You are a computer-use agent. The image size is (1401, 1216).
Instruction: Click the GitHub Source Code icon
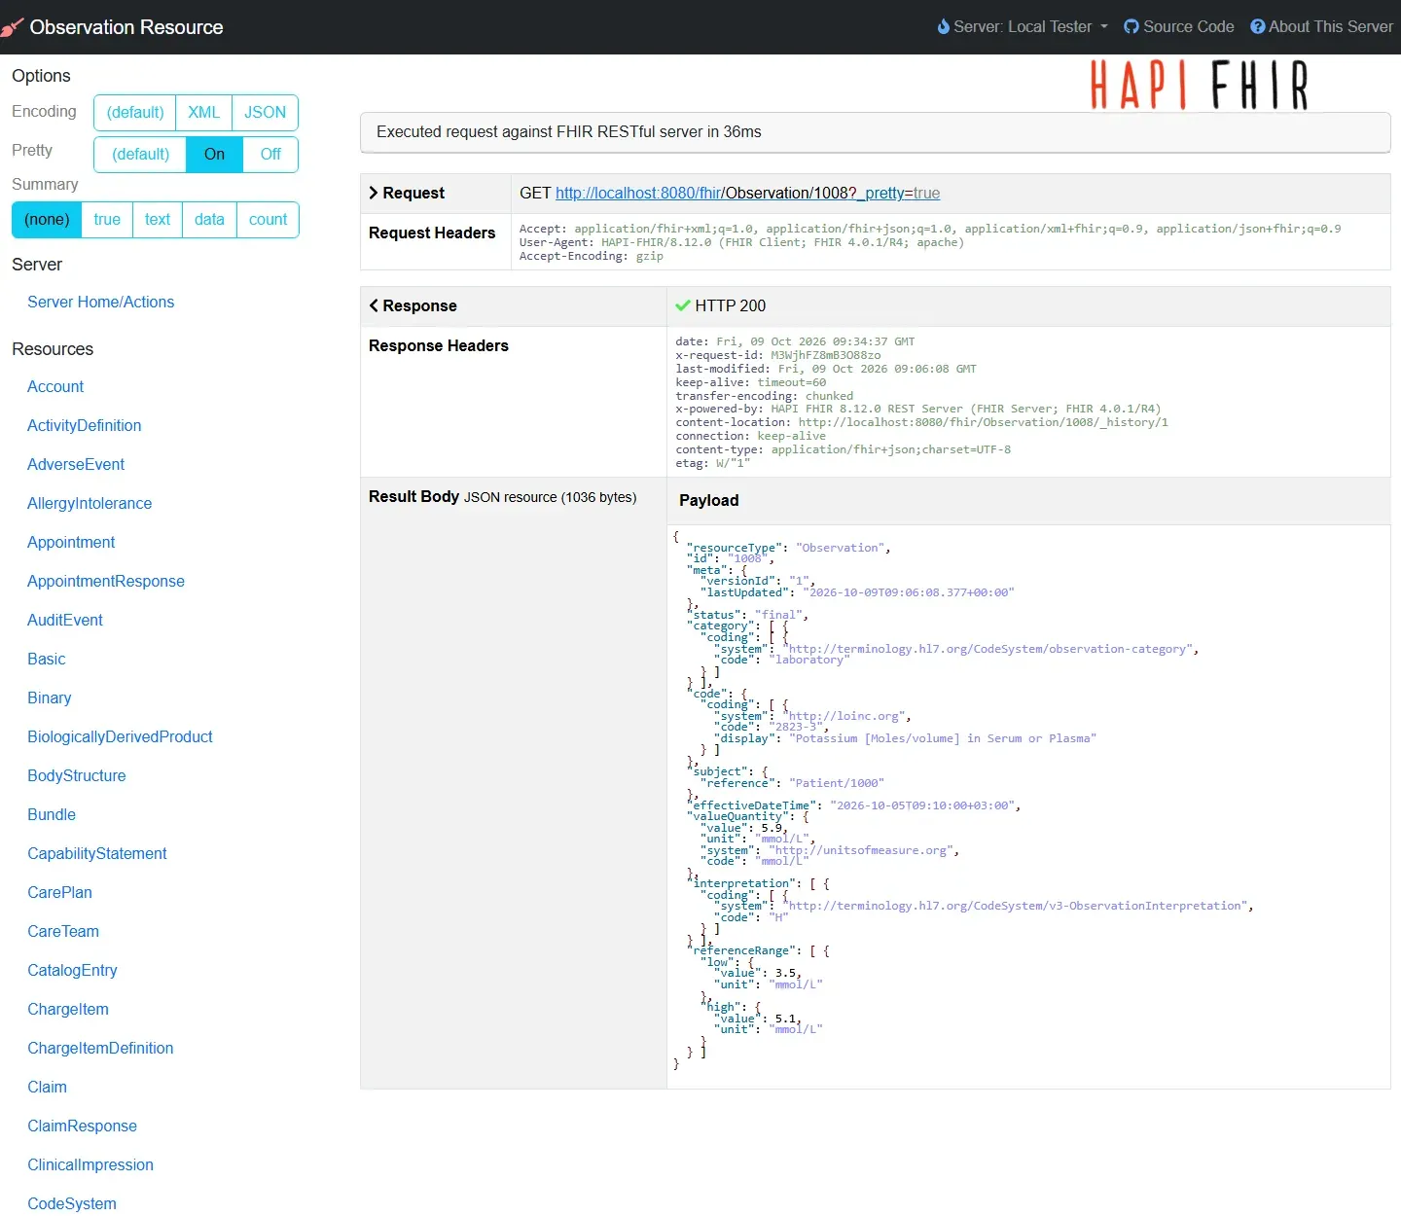point(1132,27)
